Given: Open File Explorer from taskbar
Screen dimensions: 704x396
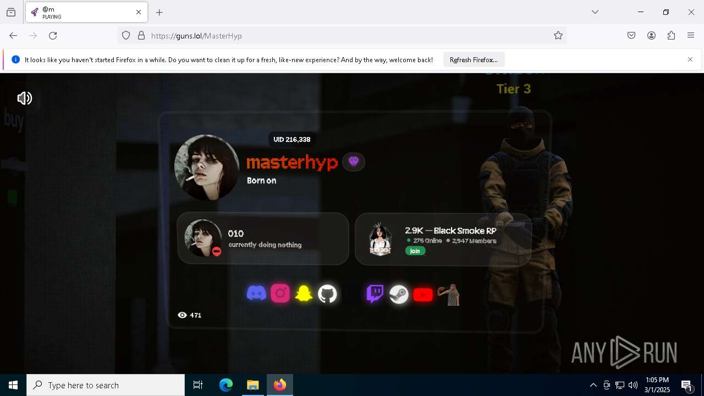Looking at the screenshot, I should [x=253, y=385].
